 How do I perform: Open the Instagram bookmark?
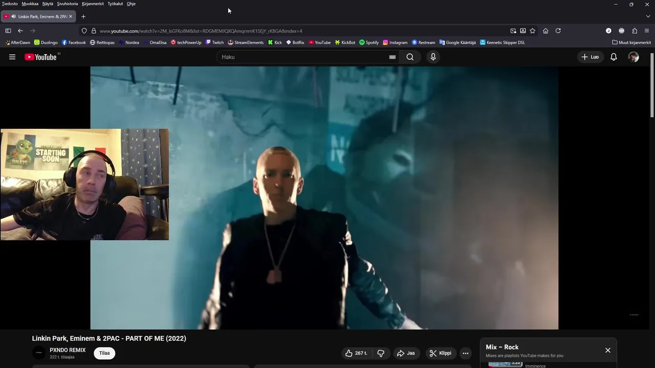pyautogui.click(x=395, y=42)
